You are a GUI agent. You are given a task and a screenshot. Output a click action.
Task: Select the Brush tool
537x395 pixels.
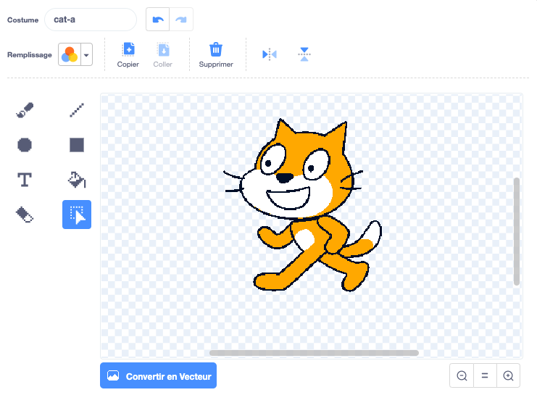pyautogui.click(x=25, y=110)
